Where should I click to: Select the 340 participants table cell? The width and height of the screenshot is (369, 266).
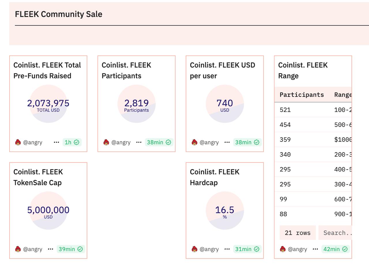[285, 154]
